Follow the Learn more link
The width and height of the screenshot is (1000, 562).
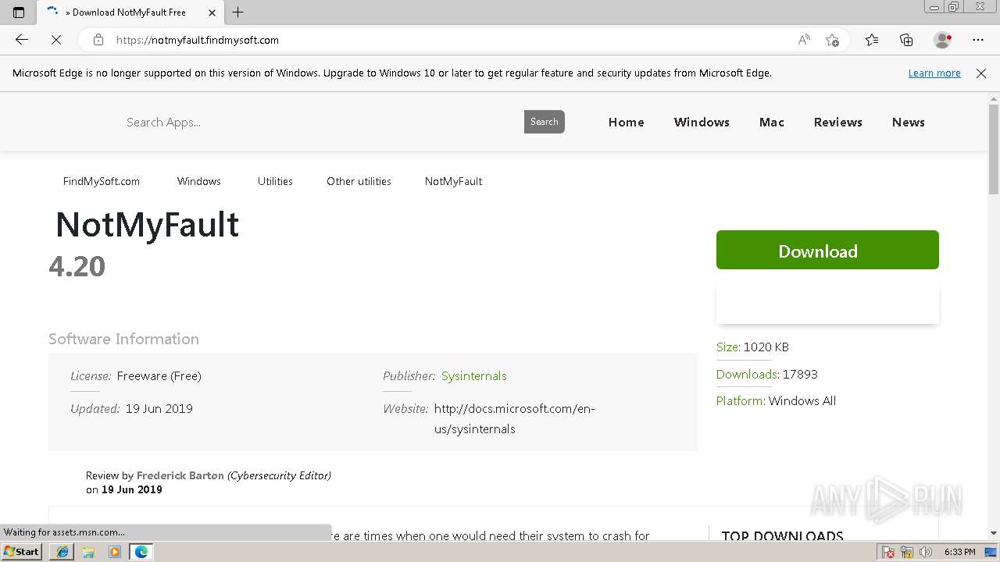(934, 73)
